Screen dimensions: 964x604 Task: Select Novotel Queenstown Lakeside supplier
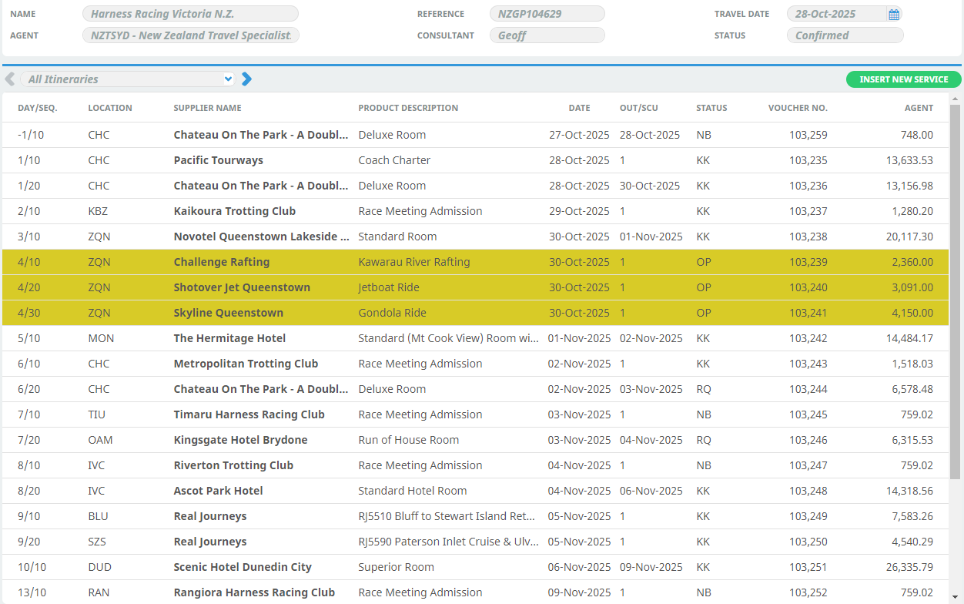click(262, 237)
